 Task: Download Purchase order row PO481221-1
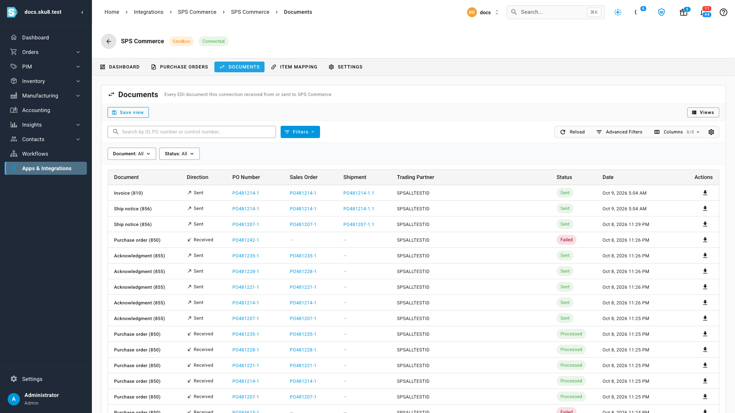pos(705,366)
